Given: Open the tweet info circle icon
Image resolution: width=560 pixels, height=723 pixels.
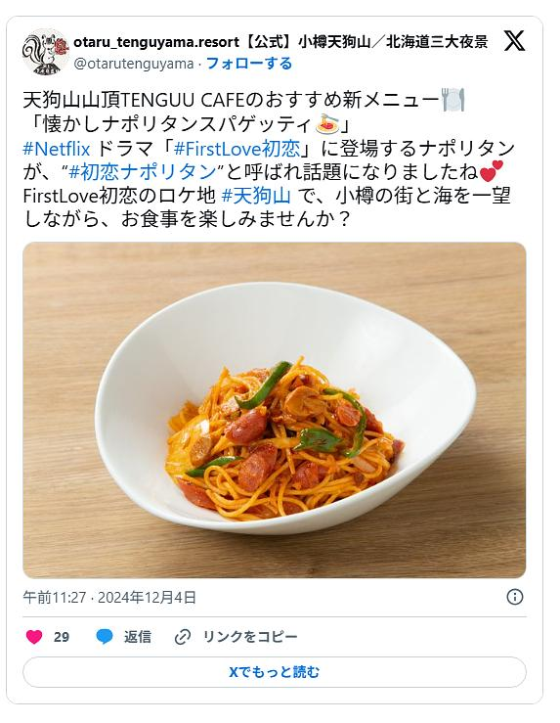Looking at the screenshot, I should tap(514, 597).
